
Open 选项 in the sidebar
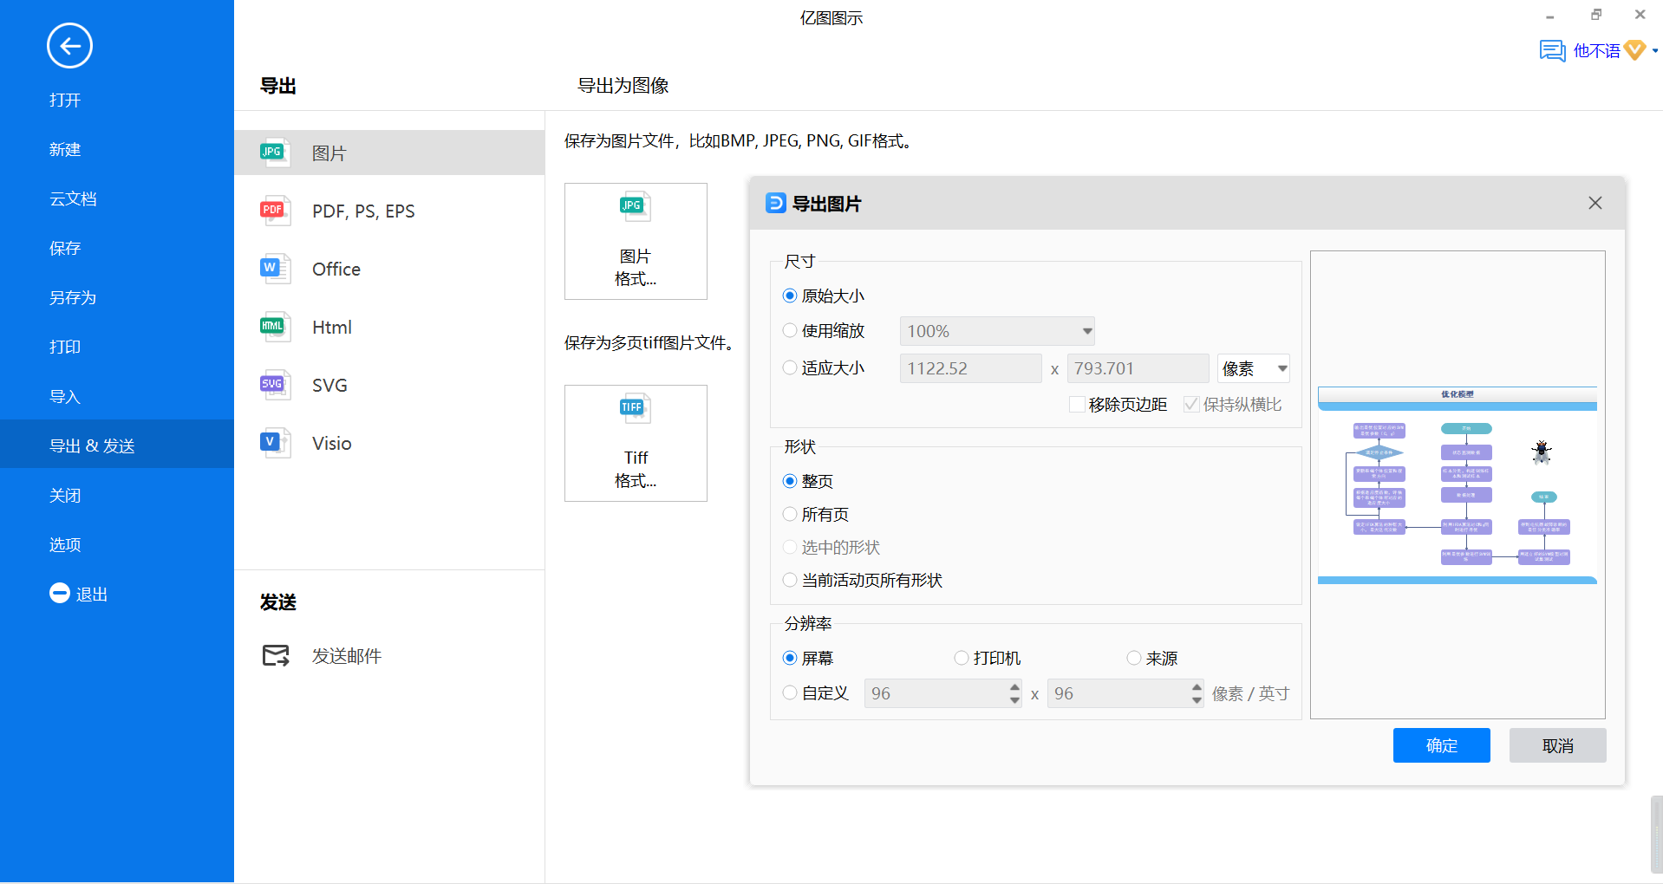(65, 544)
